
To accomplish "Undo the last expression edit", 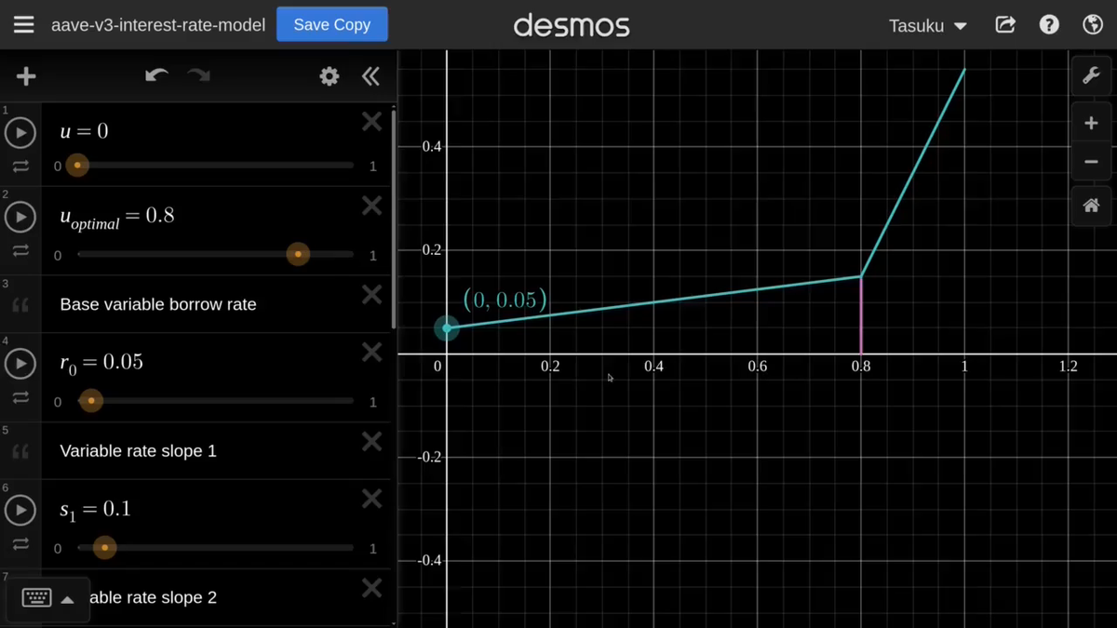I will [156, 76].
